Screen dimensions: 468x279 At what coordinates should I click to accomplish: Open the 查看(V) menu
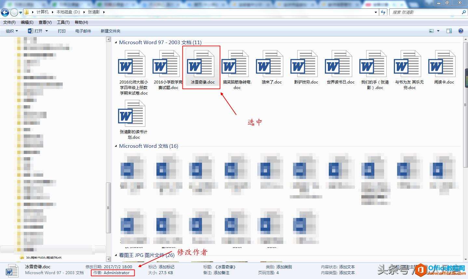coord(45,22)
